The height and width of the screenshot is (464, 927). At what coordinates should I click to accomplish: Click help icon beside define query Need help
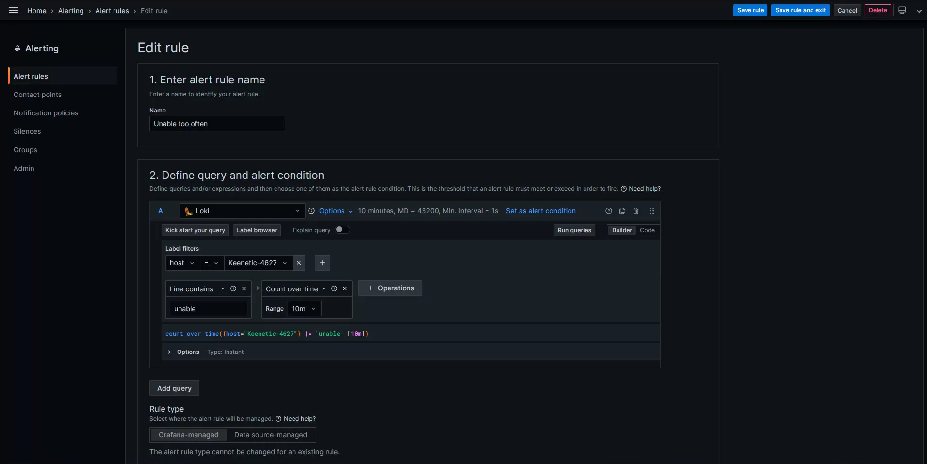pos(624,189)
